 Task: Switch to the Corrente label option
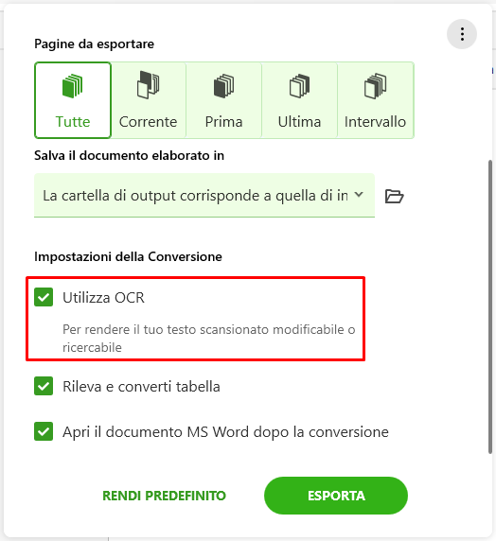click(x=149, y=122)
